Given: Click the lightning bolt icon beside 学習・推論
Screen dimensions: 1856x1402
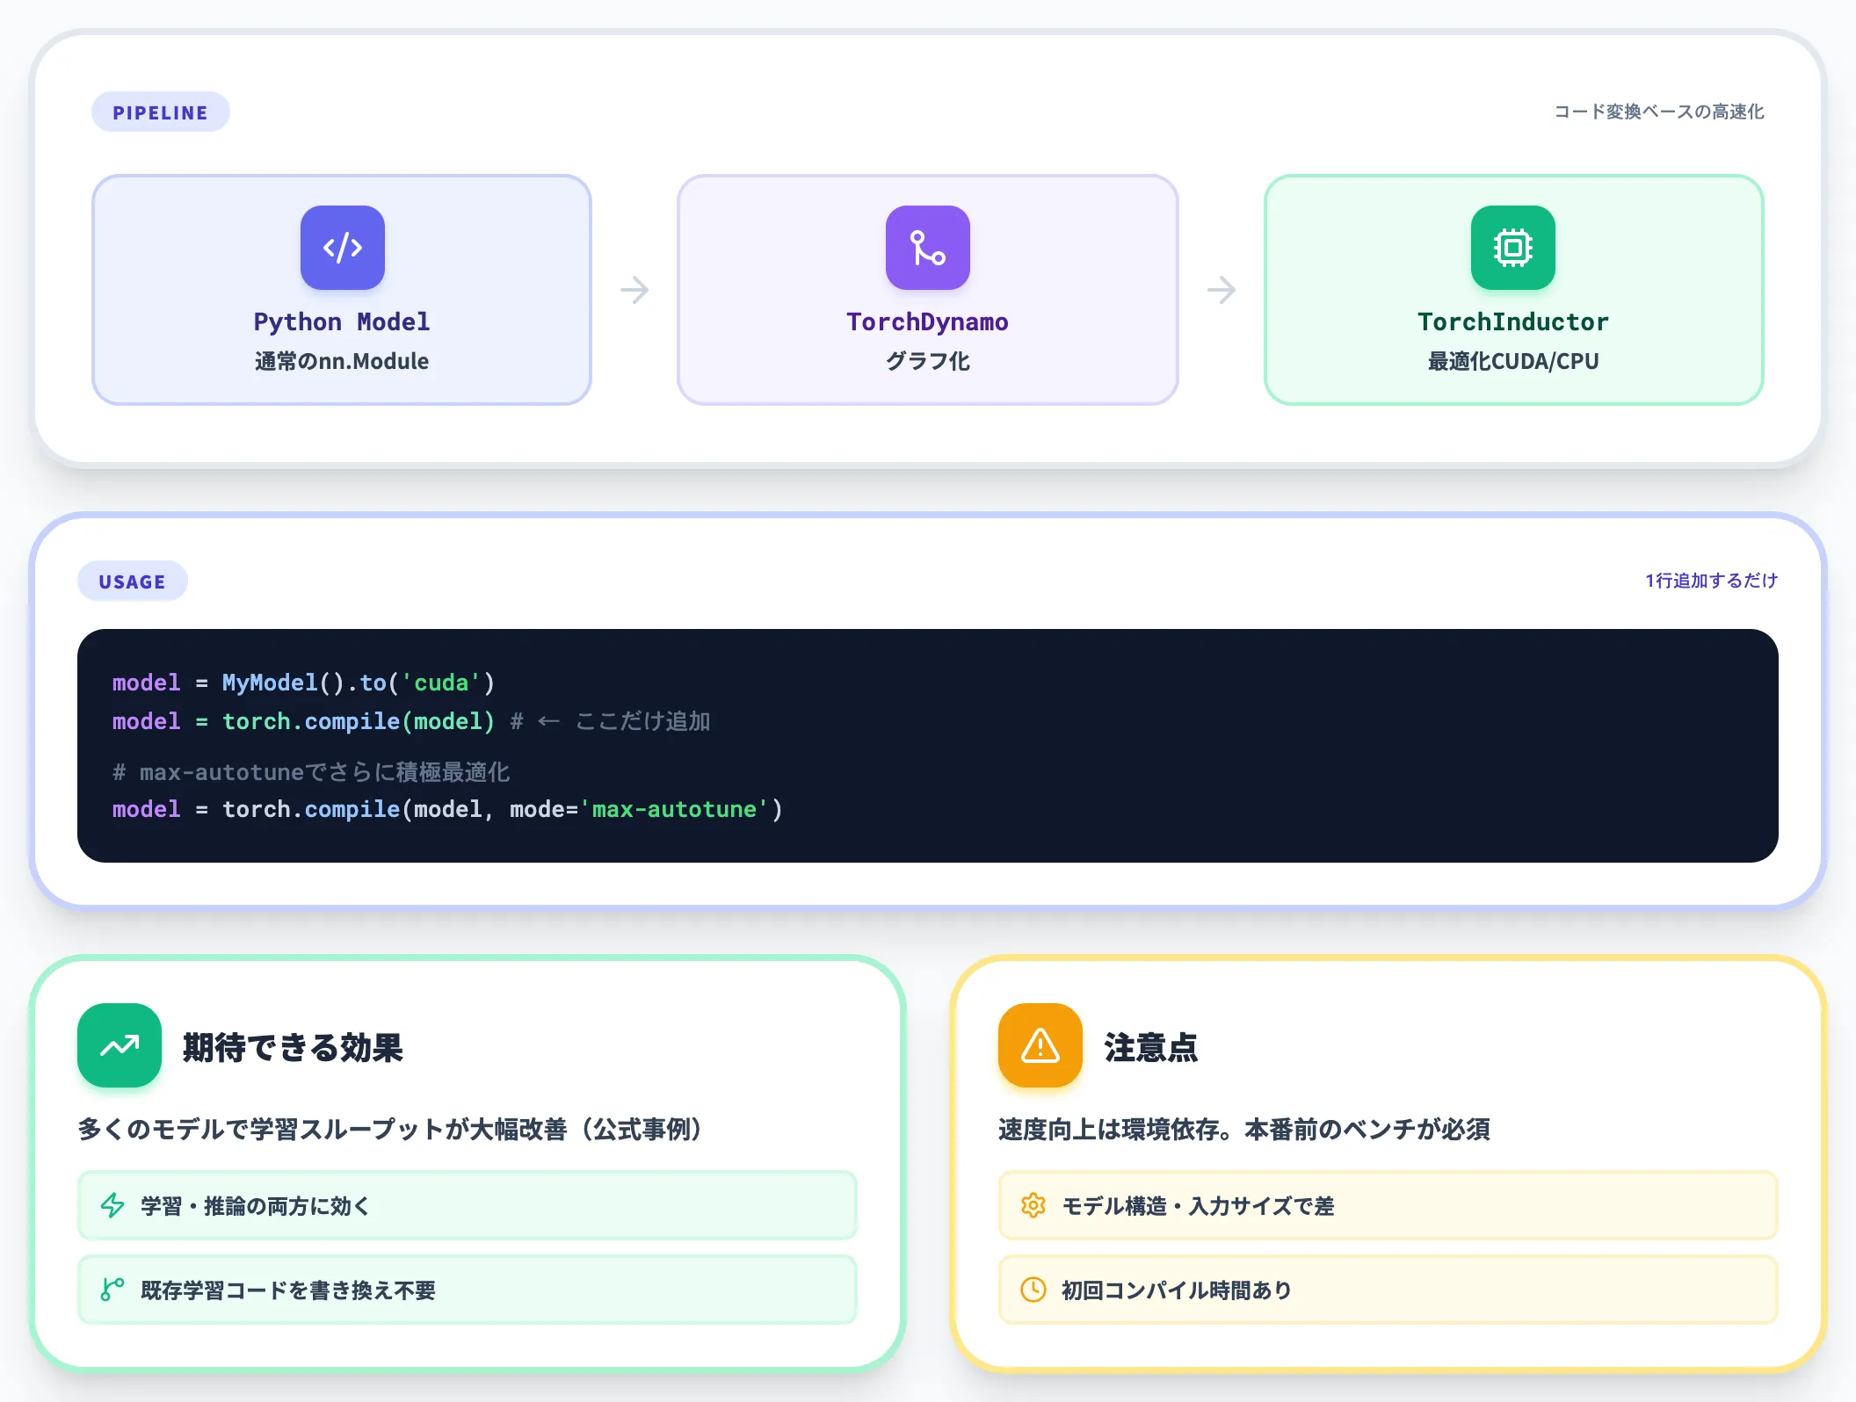Looking at the screenshot, I should 112,1205.
